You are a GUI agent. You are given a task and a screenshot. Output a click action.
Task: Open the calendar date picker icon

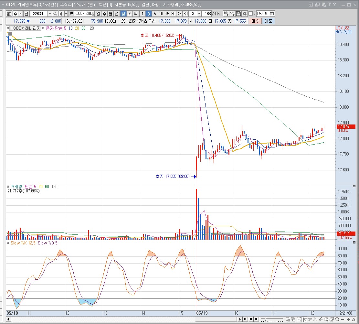(x=272, y=14)
